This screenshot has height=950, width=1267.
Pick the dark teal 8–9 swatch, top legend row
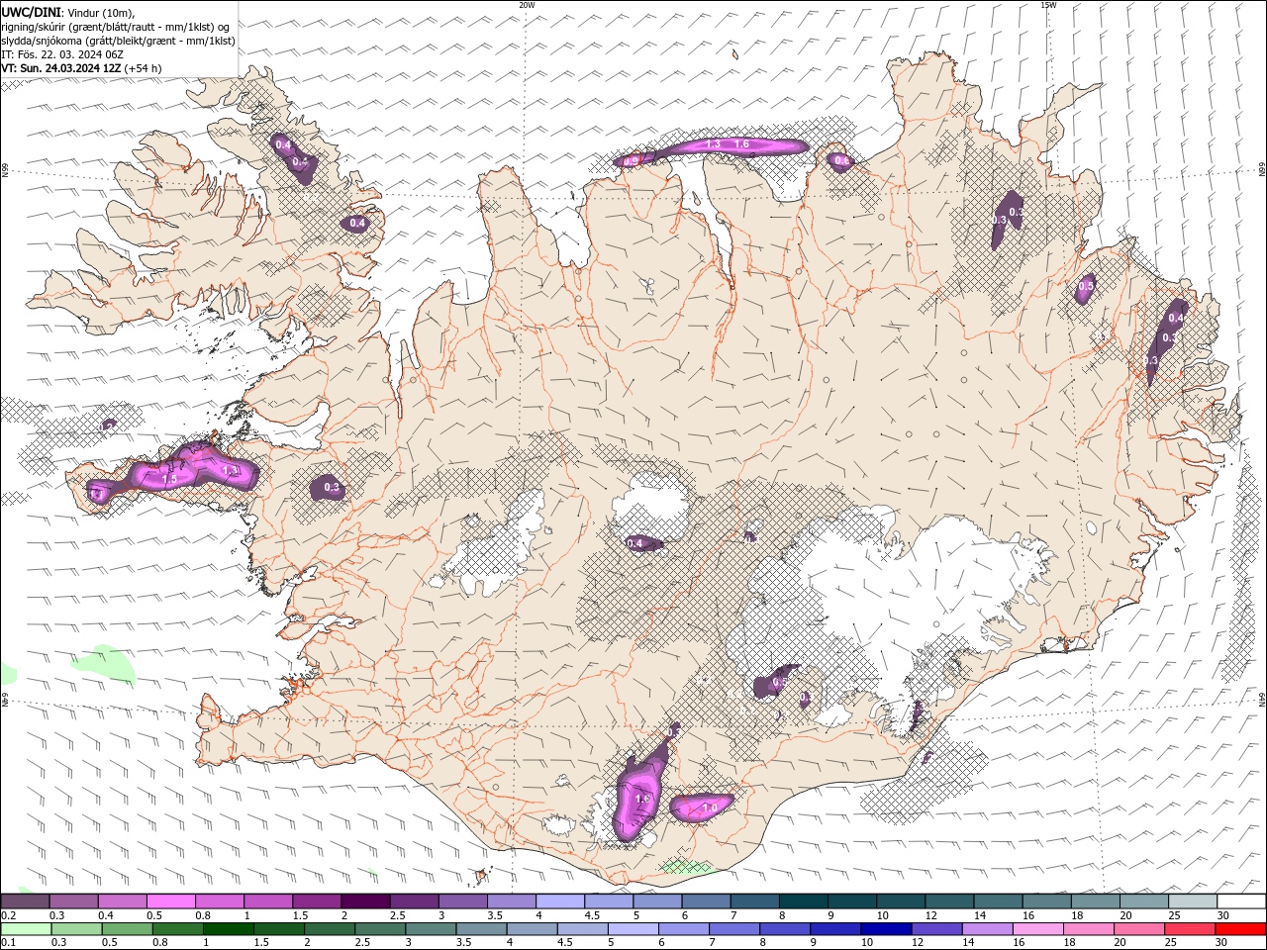(803, 902)
